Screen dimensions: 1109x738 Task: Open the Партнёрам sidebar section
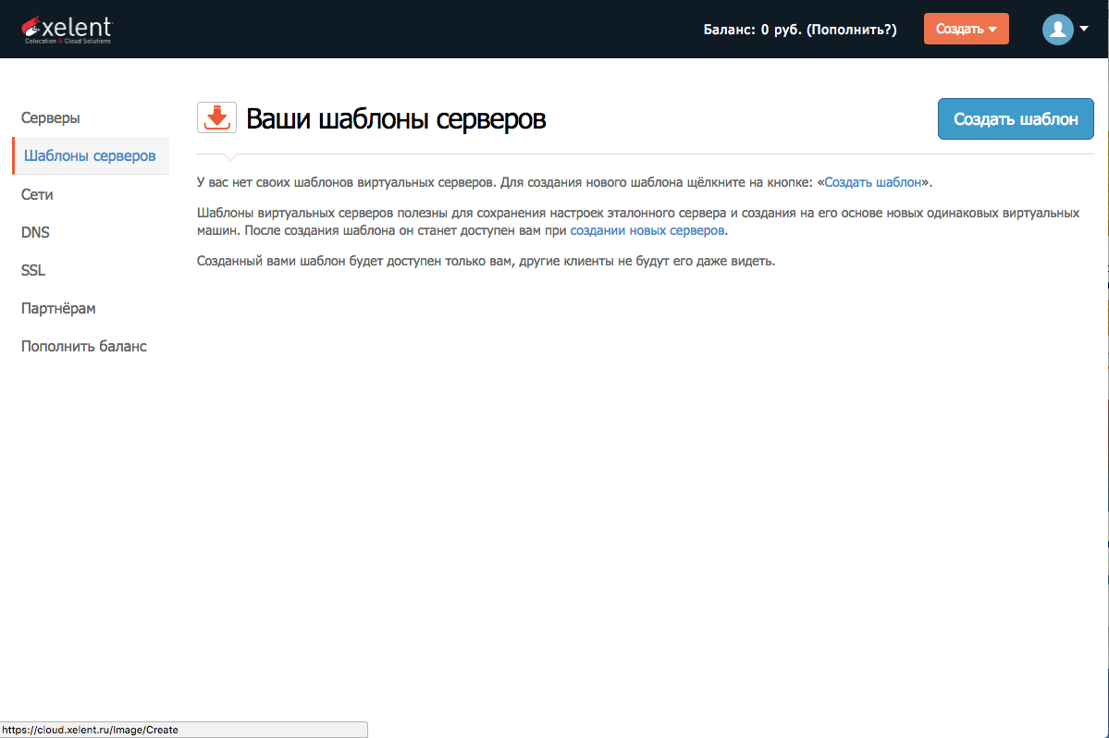(57, 308)
